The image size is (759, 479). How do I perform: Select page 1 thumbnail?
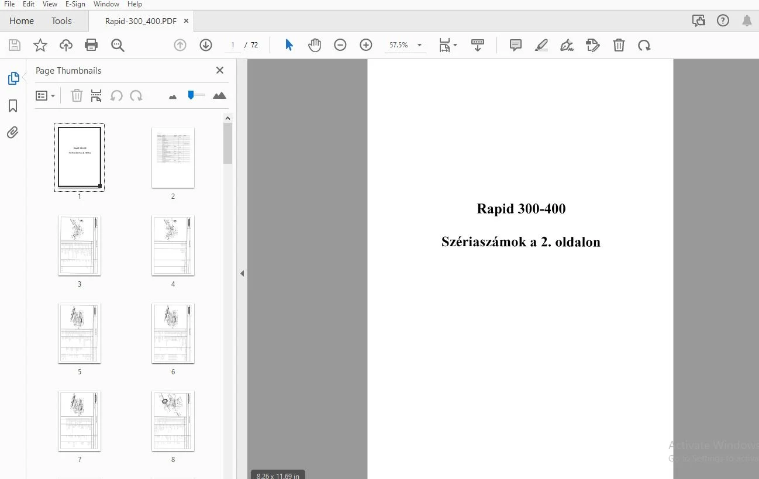point(80,157)
